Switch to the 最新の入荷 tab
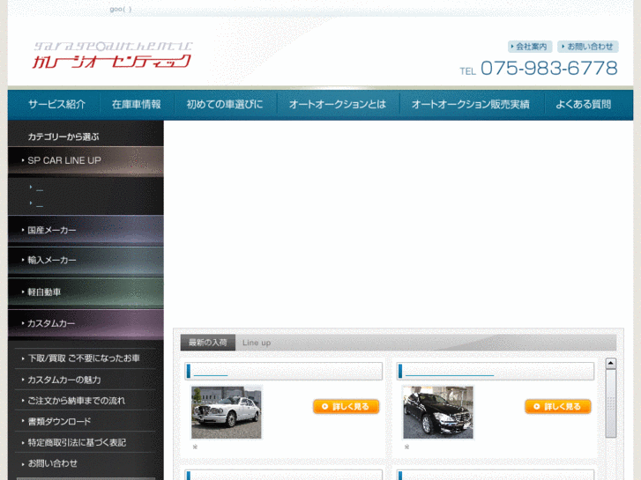The height and width of the screenshot is (480, 641). point(207,343)
